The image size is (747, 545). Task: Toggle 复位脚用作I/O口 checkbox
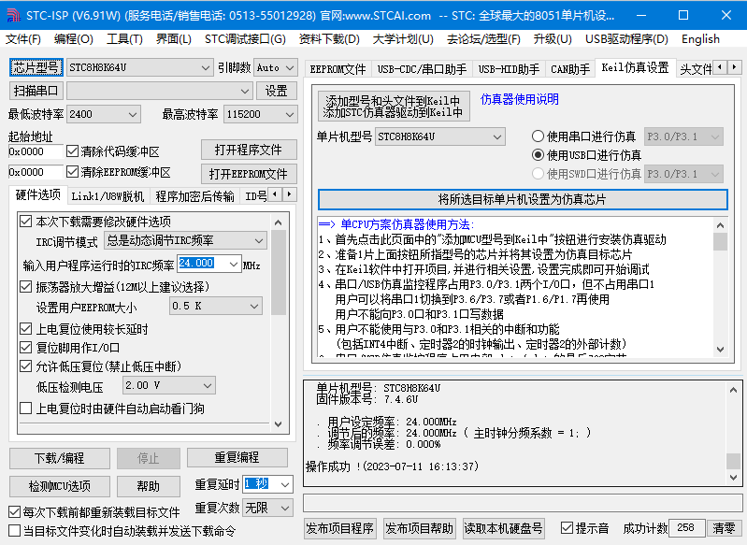pos(26,348)
